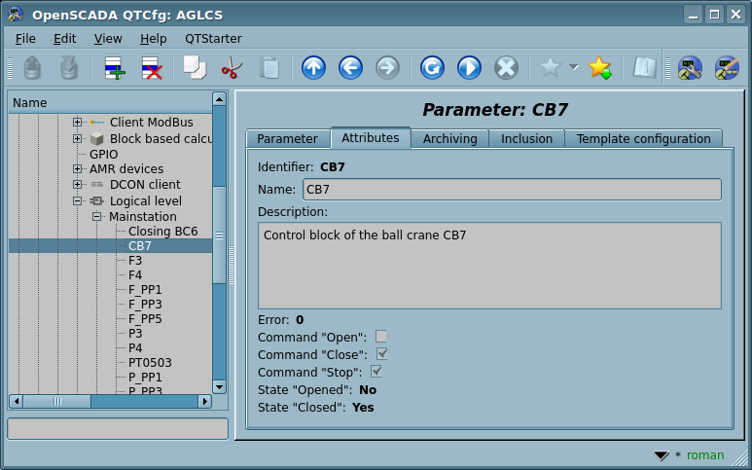Click the add item toolbar icon

115,68
